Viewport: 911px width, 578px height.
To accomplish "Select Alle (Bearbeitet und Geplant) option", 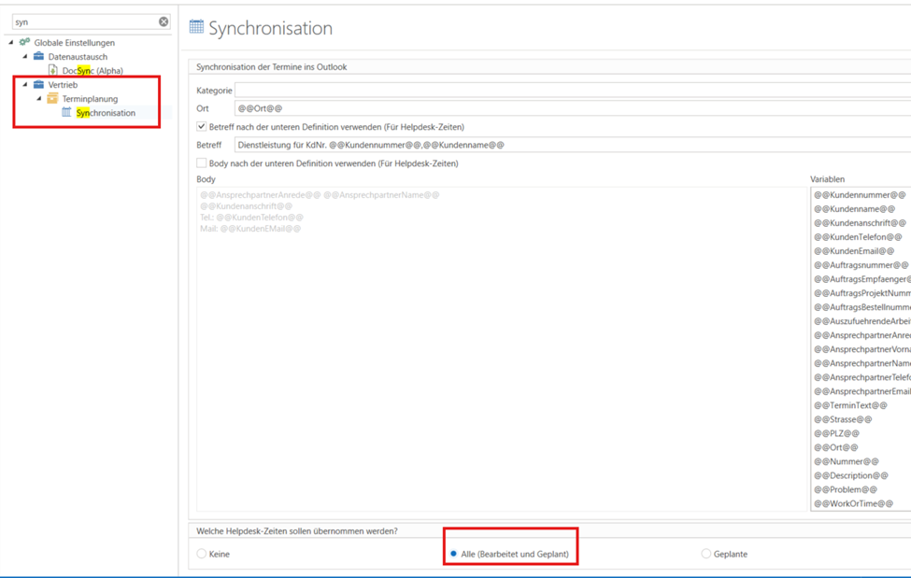I will pyautogui.click(x=454, y=554).
